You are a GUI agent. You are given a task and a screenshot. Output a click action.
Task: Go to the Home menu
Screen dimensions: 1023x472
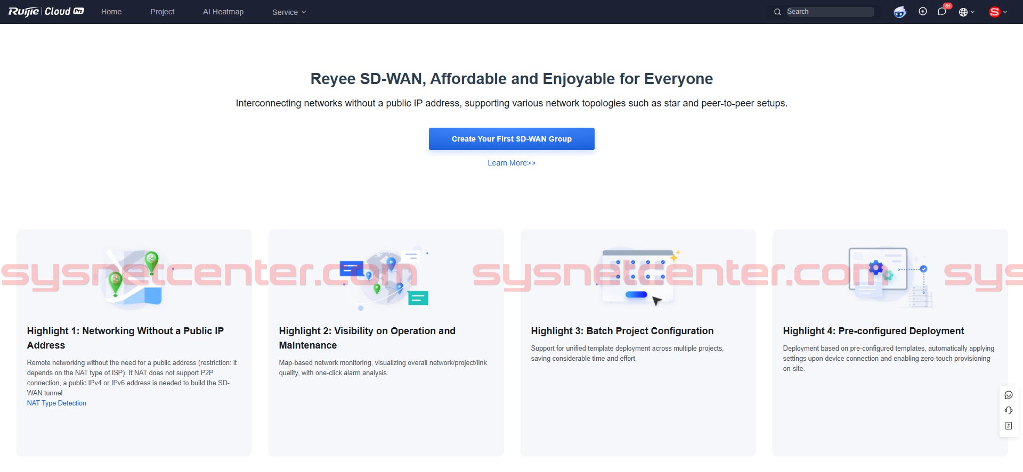pyautogui.click(x=111, y=12)
